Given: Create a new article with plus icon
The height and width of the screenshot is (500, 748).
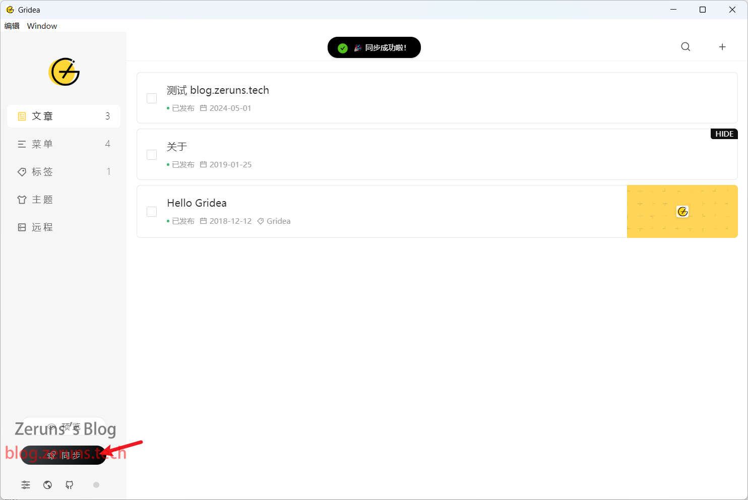Looking at the screenshot, I should pyautogui.click(x=722, y=47).
